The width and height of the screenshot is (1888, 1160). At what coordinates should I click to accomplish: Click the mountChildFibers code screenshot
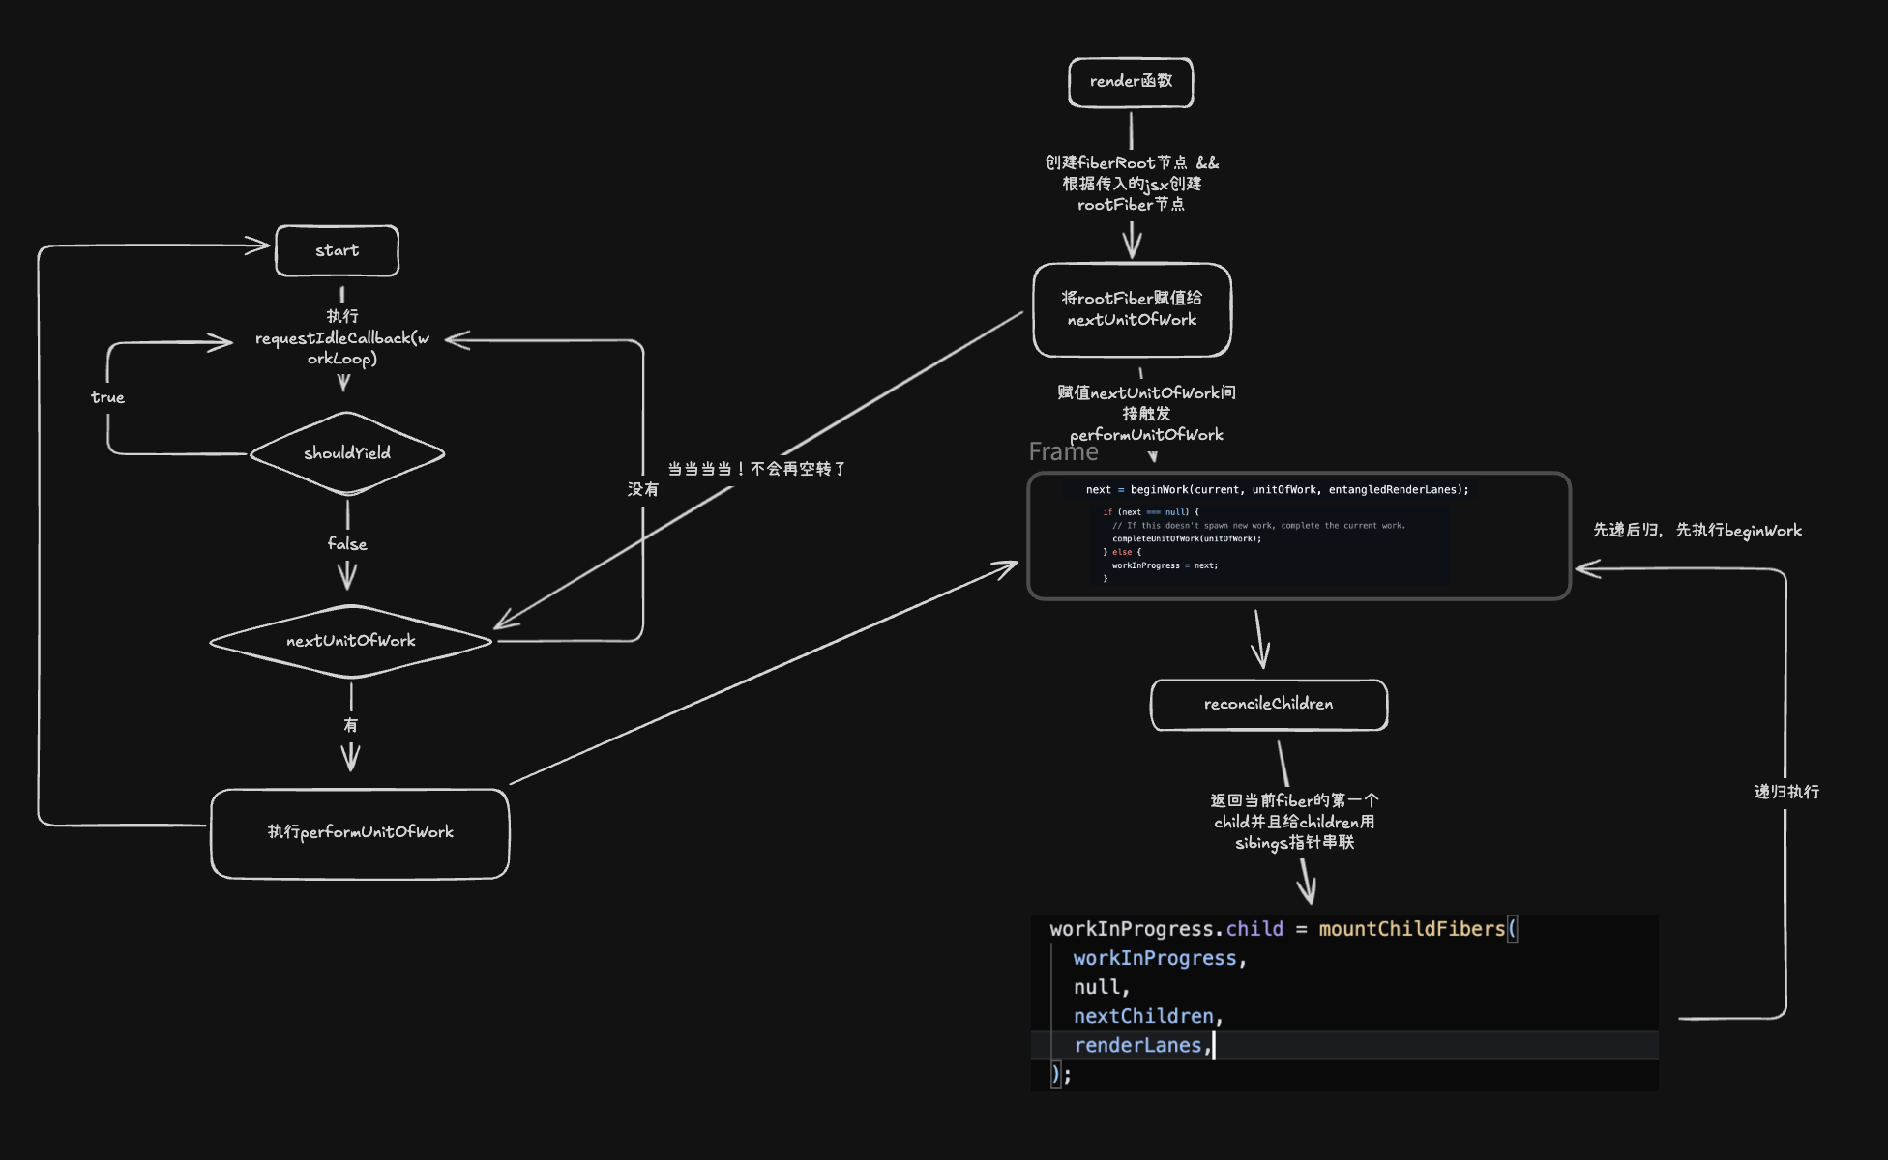coord(1344,1002)
